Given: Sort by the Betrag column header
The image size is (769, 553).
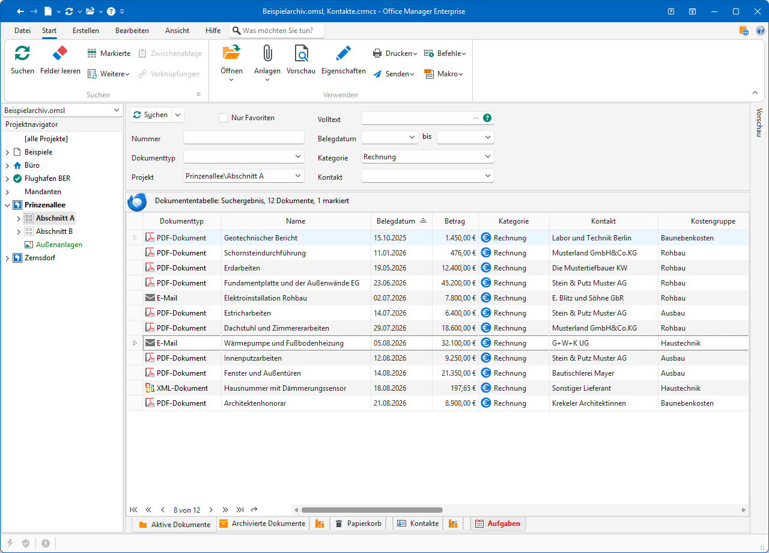Looking at the screenshot, I should (455, 221).
